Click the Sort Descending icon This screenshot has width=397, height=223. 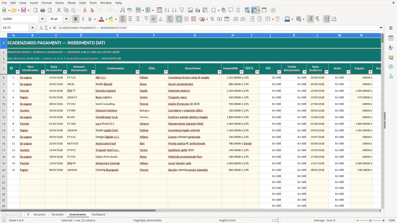(x=174, y=10)
